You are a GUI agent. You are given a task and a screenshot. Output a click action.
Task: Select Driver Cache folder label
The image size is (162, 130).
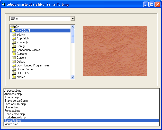pos(25,69)
